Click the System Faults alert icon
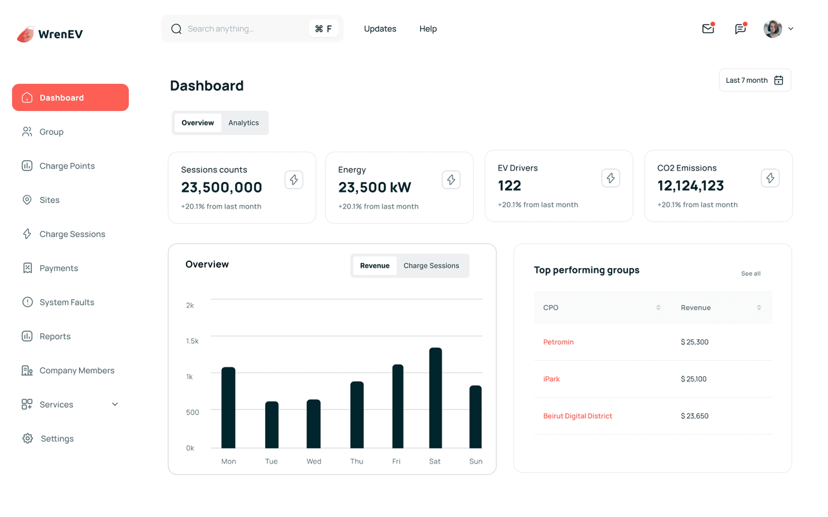This screenshot has height=517, width=828. coord(27,302)
